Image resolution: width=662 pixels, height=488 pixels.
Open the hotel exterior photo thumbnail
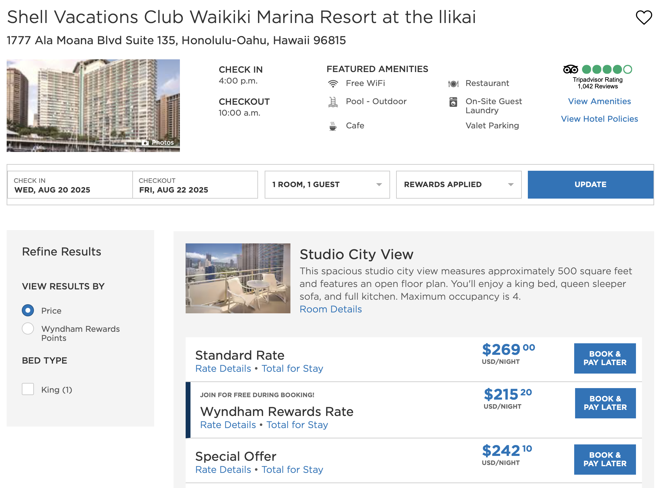pos(93,106)
